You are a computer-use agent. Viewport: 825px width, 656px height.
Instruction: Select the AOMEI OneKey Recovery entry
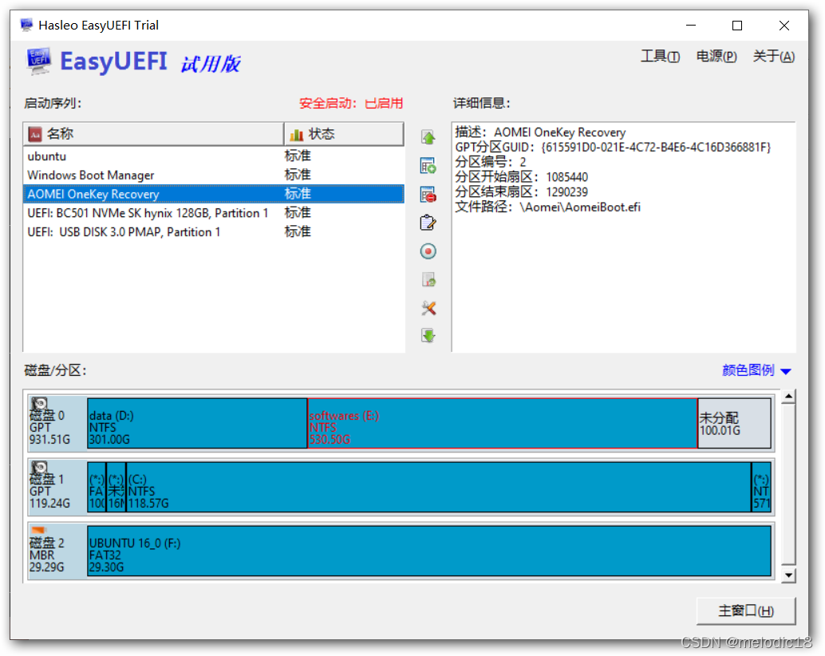(214, 194)
